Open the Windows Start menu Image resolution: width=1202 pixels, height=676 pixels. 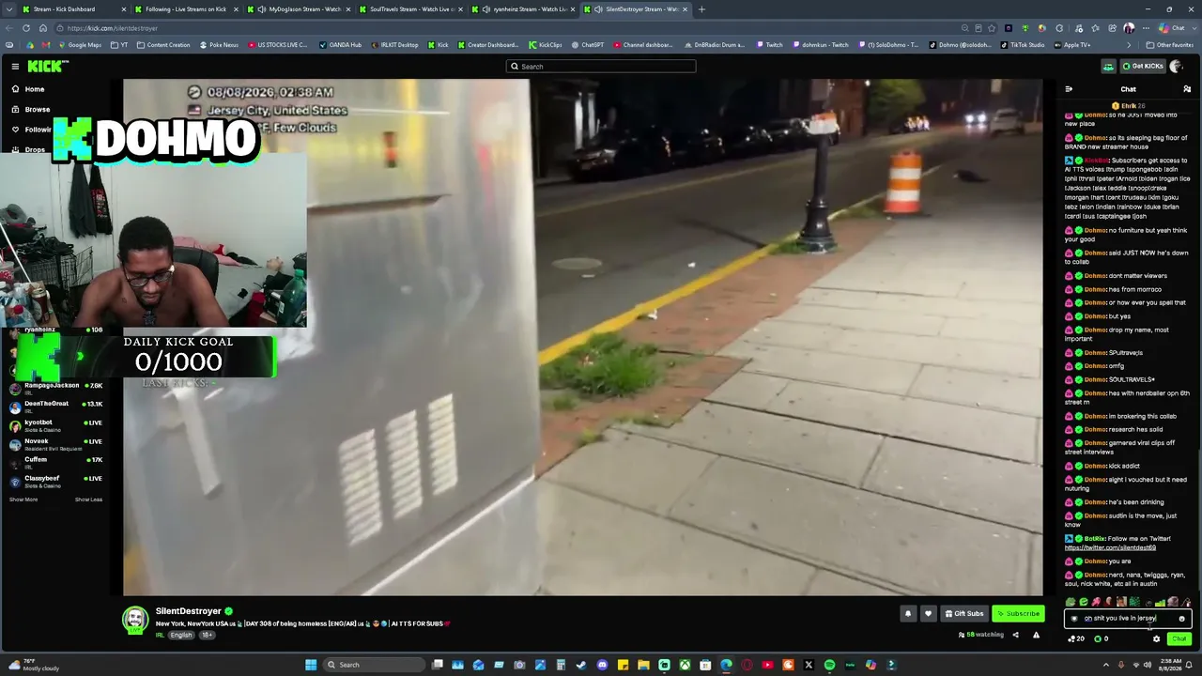coord(311,665)
